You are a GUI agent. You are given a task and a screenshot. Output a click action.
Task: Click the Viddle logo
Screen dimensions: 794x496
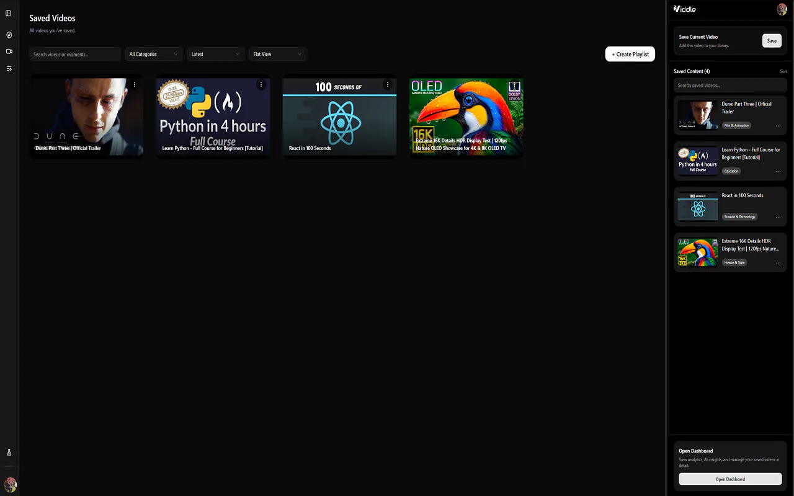point(684,9)
